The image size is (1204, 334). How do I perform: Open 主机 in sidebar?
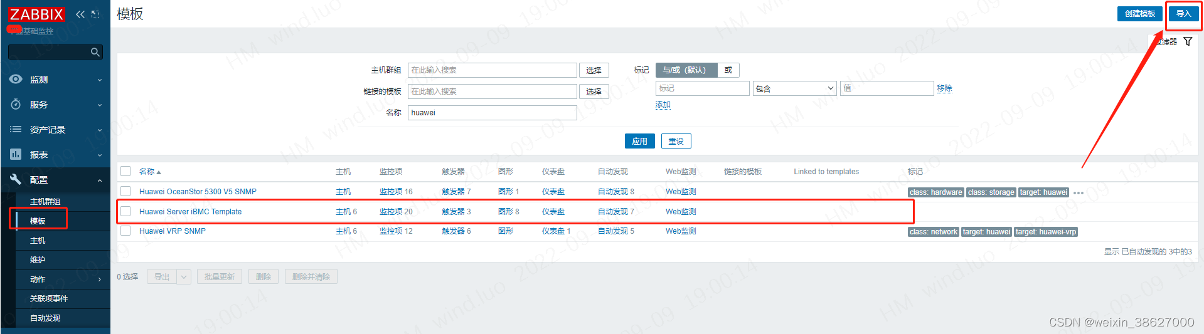point(38,240)
